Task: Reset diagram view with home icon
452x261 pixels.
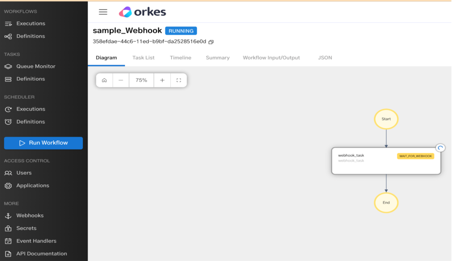Action: click(104, 80)
